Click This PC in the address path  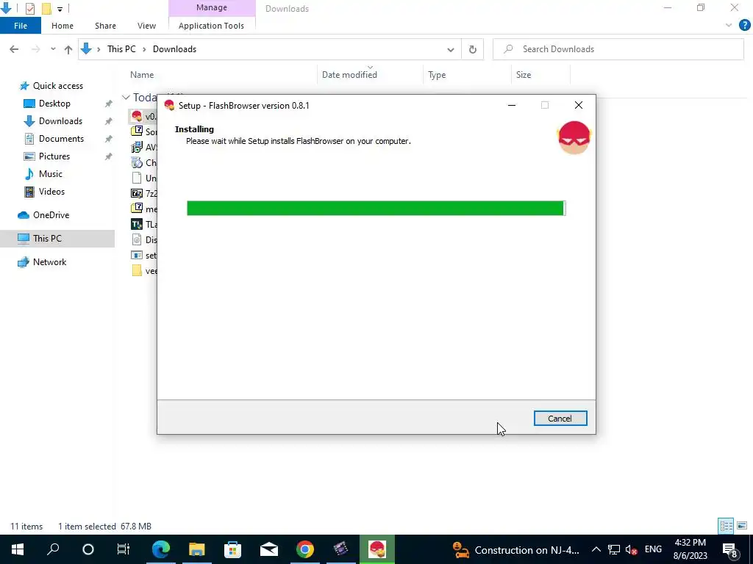point(121,49)
